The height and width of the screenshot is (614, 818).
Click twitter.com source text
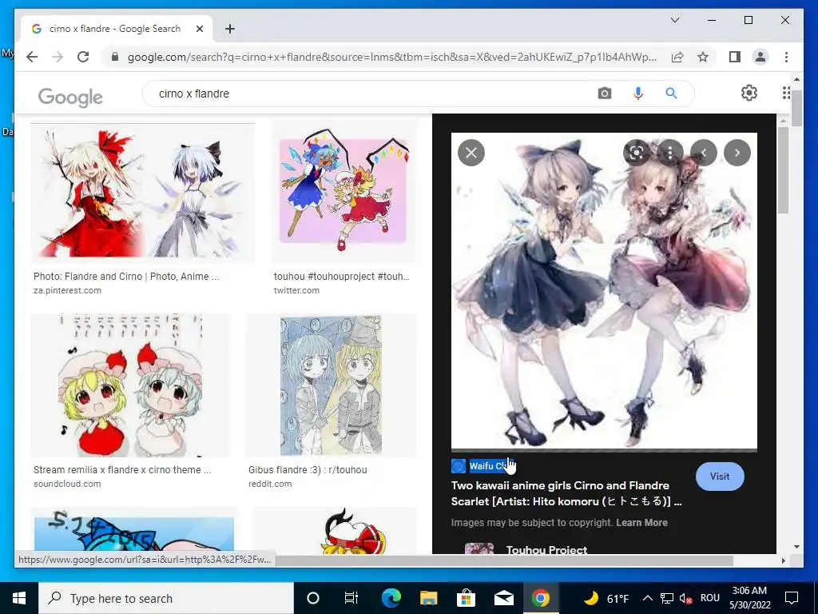(296, 290)
